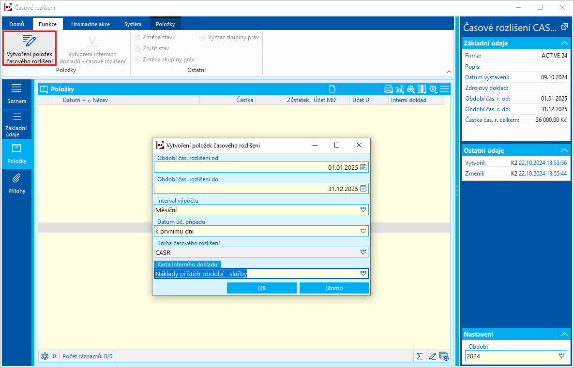Image resolution: width=574 pixels, height=368 pixels.
Task: Select Výmaz skupiny práv in ribbon
Action: [x=229, y=37]
